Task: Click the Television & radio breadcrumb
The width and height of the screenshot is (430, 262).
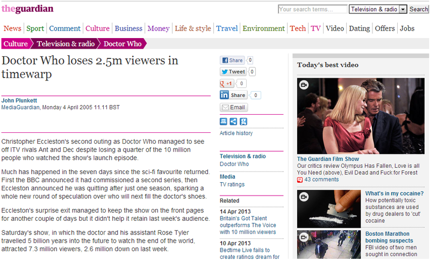Action: coord(66,44)
